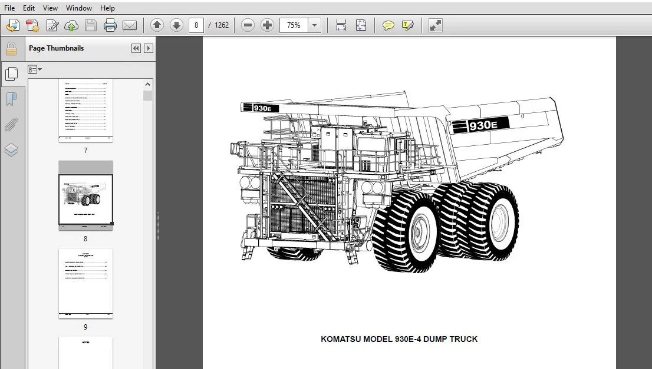This screenshot has height=369, width=652.
Task: Select page 9 thumbnail
Action: 85,284
